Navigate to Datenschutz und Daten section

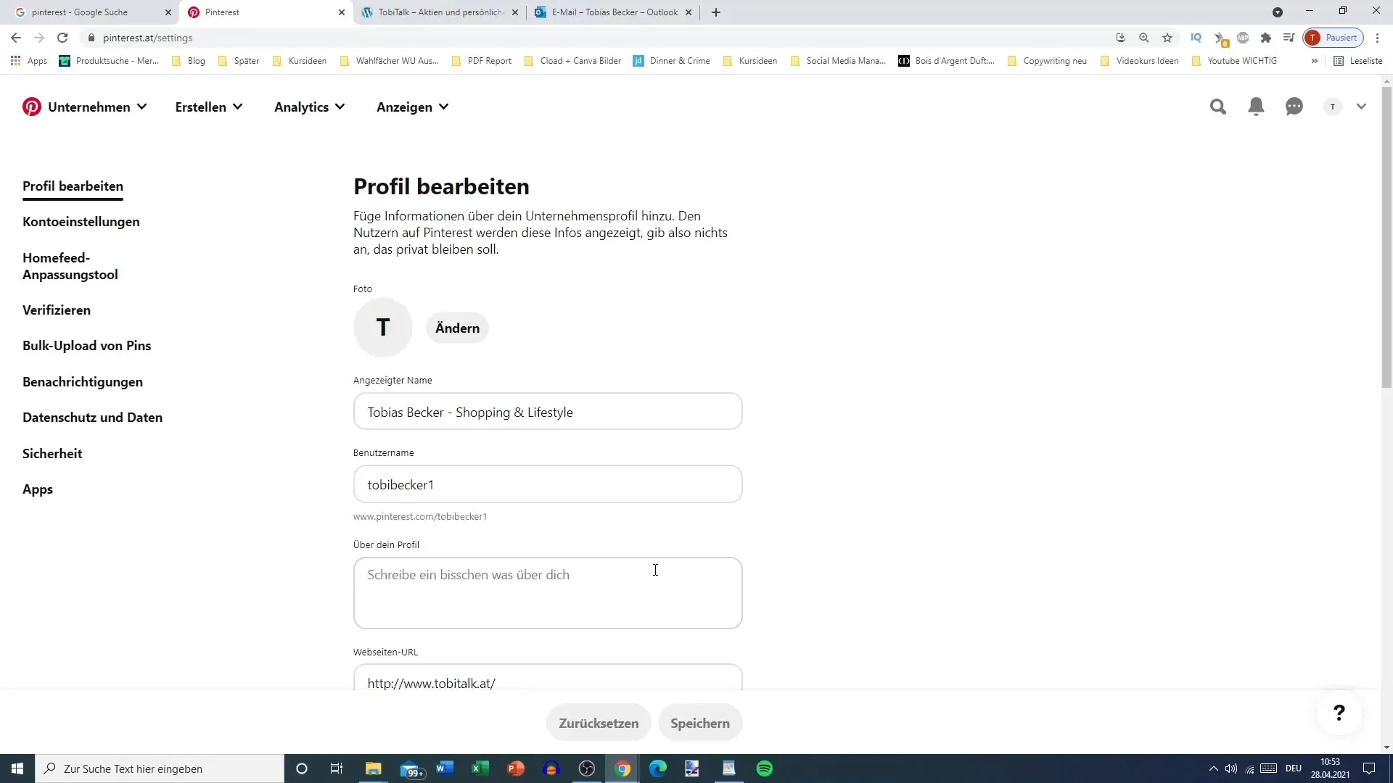[92, 417]
